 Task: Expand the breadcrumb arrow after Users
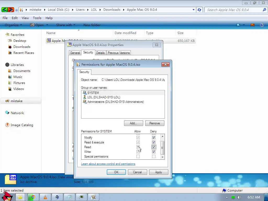tap(88, 10)
